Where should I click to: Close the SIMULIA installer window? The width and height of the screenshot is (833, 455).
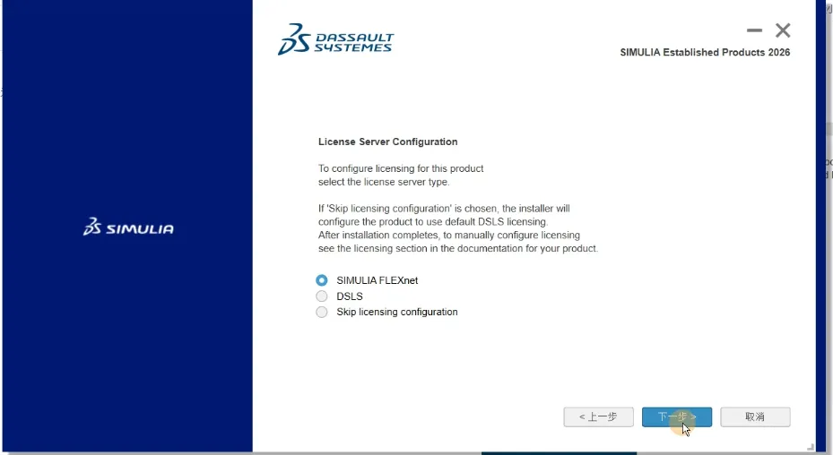pos(783,30)
